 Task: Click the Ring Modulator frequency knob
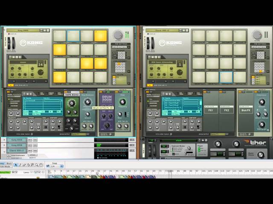pyautogui.click(x=88, y=102)
